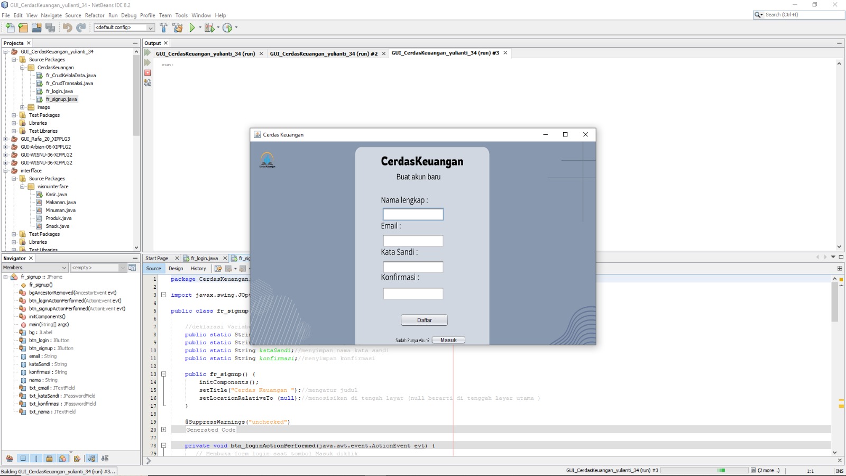Stop the running process with red square

(148, 73)
